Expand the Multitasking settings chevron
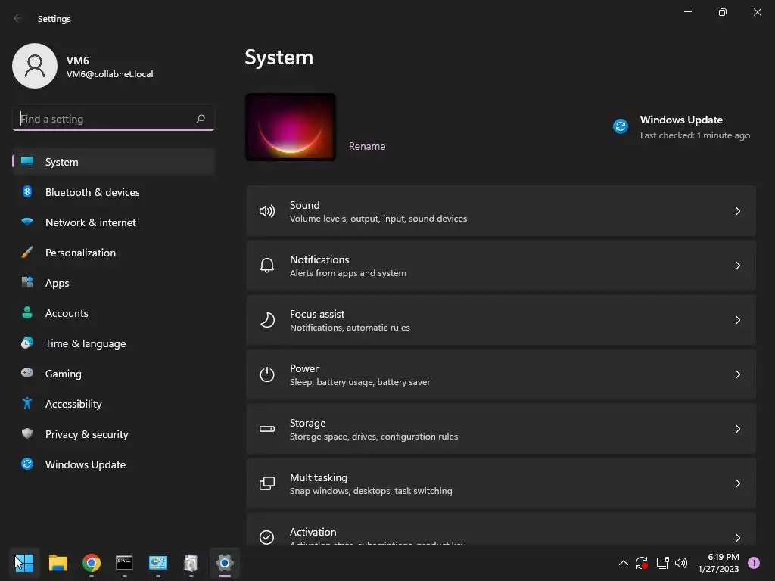775x581 pixels. [737, 483]
